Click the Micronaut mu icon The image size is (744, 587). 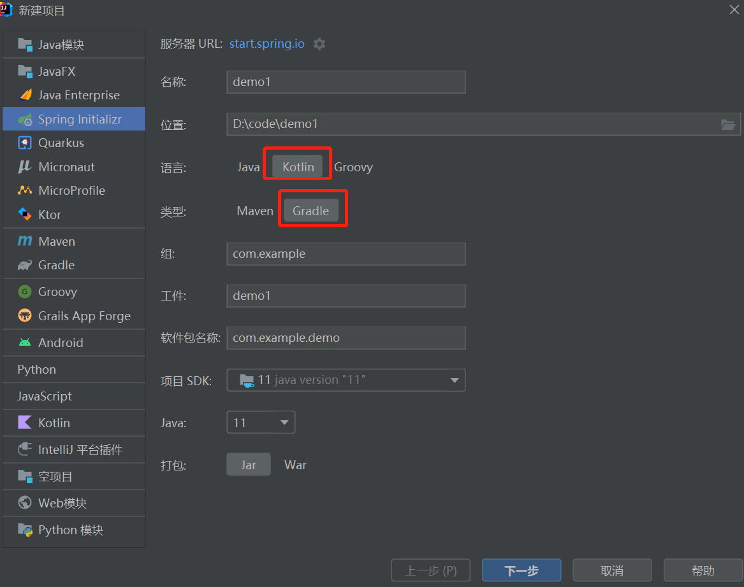click(x=25, y=167)
